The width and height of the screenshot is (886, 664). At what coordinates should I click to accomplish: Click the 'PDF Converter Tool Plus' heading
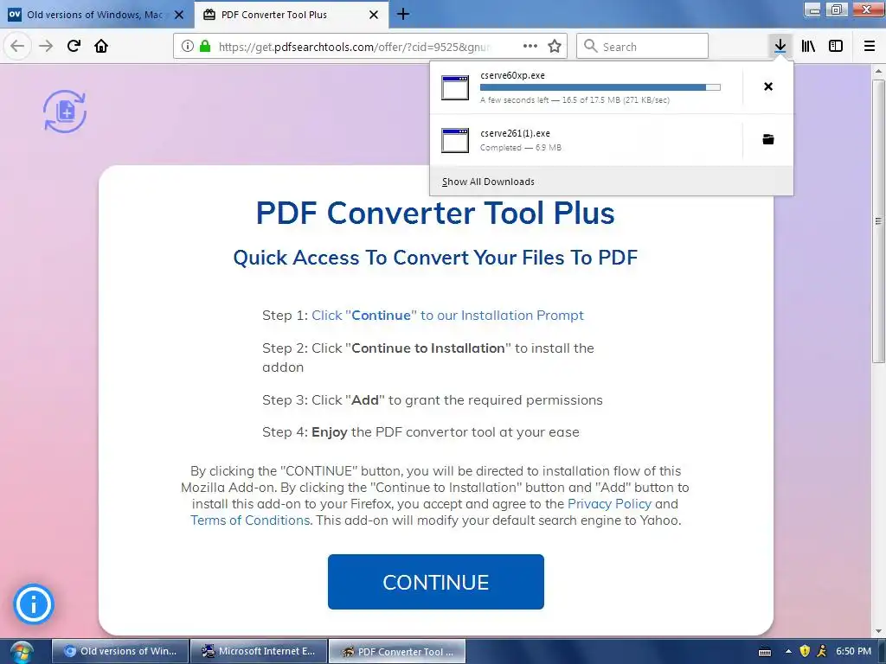point(435,213)
